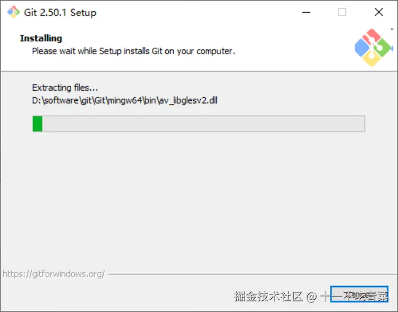Viewport: 398px width, 312px height.
Task: Cancel the installation with the bottom-right button
Action: (359, 294)
